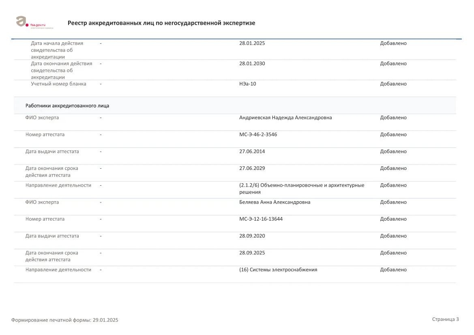Viewport: 474px width, 335px height.
Task: Click expert name Беляева Анна Александровна
Action: click(275, 202)
